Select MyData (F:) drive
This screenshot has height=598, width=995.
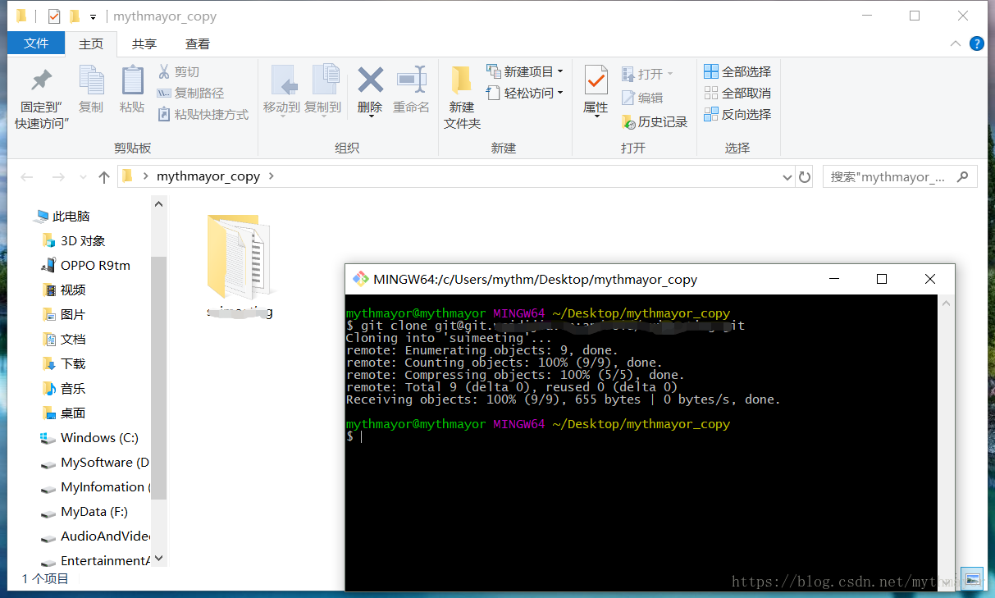tap(85, 512)
